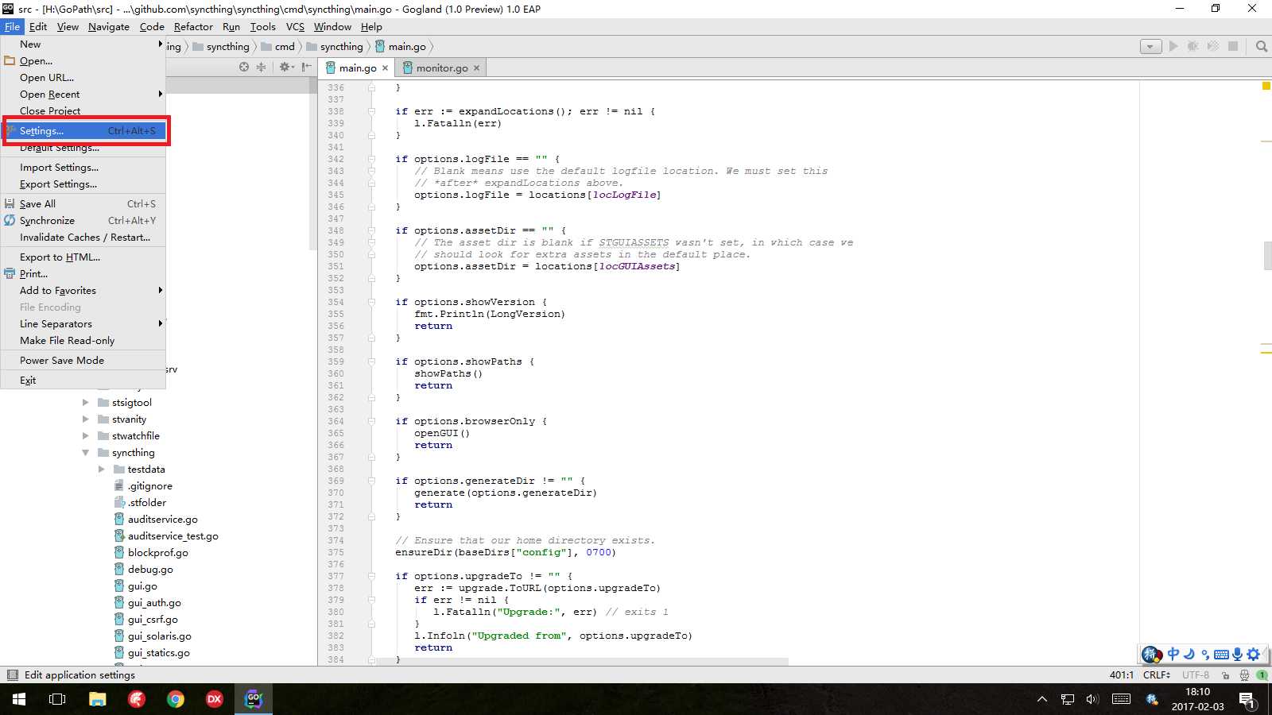Expand the Open Recent submenu
The width and height of the screenshot is (1272, 715).
(83, 95)
